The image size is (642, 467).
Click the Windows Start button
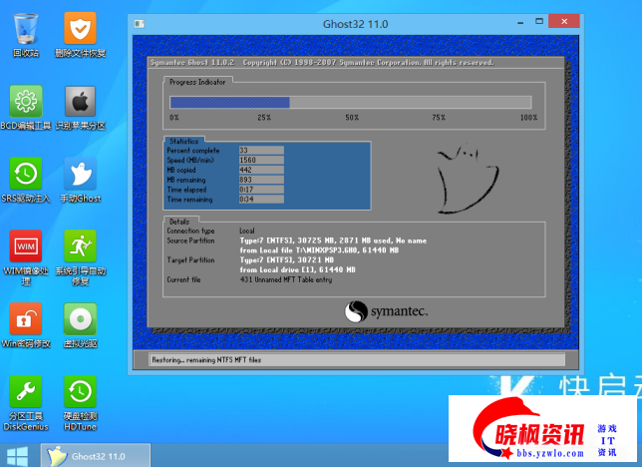(x=15, y=455)
